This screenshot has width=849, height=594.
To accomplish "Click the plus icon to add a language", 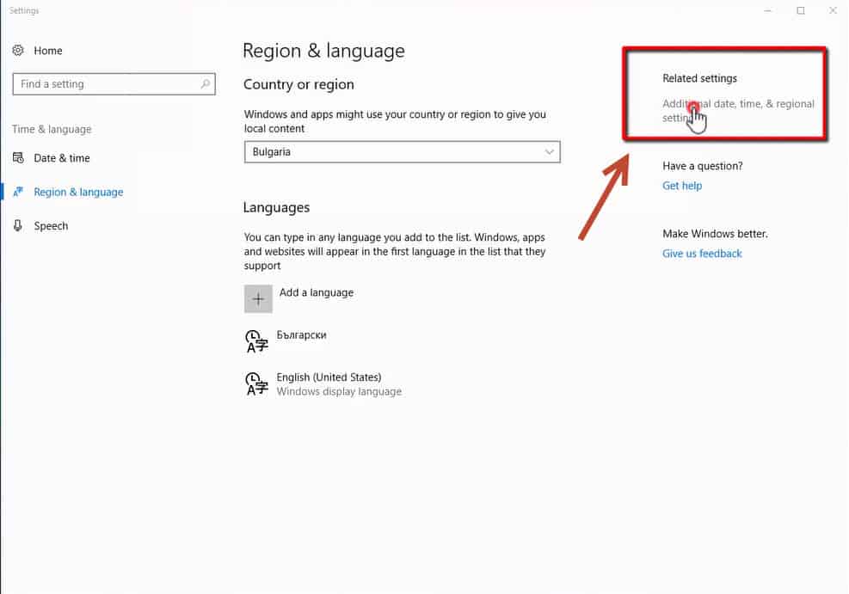I will [x=258, y=298].
